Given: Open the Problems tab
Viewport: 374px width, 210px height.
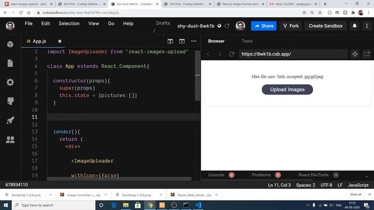Looking at the screenshot, I should tap(261, 175).
